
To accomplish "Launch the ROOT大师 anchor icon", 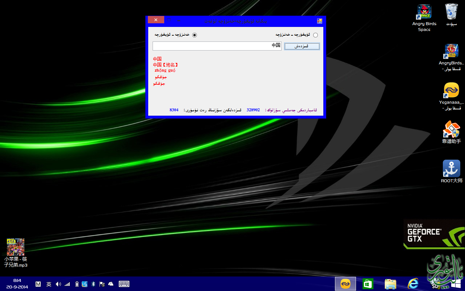I will pyautogui.click(x=451, y=169).
